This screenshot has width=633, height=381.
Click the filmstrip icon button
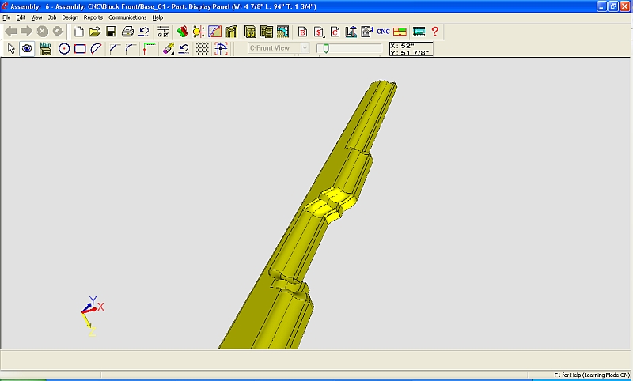[419, 32]
